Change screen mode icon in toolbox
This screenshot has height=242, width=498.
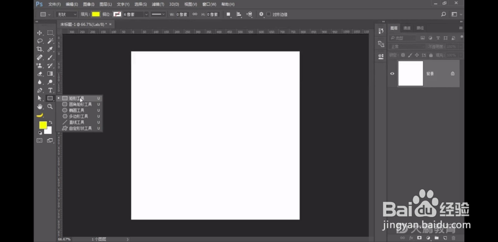tap(50, 141)
